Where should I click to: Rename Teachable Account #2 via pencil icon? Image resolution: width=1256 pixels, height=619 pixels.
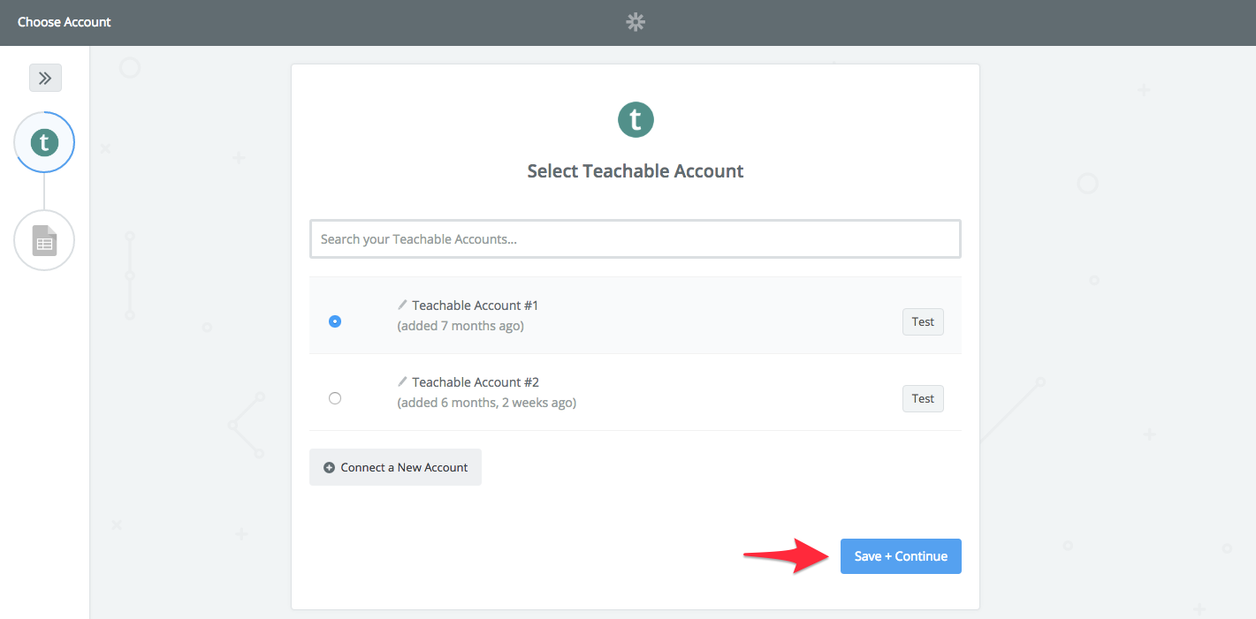(403, 381)
